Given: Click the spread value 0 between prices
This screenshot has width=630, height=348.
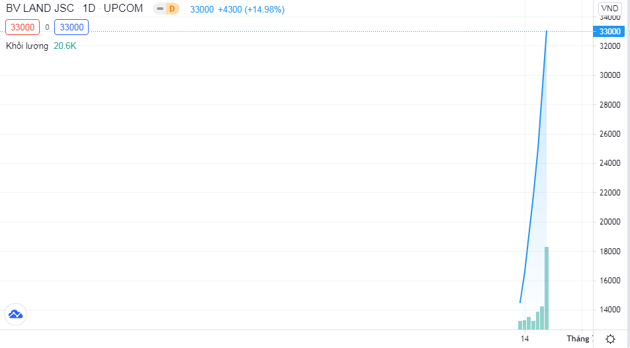Looking at the screenshot, I should [x=47, y=27].
